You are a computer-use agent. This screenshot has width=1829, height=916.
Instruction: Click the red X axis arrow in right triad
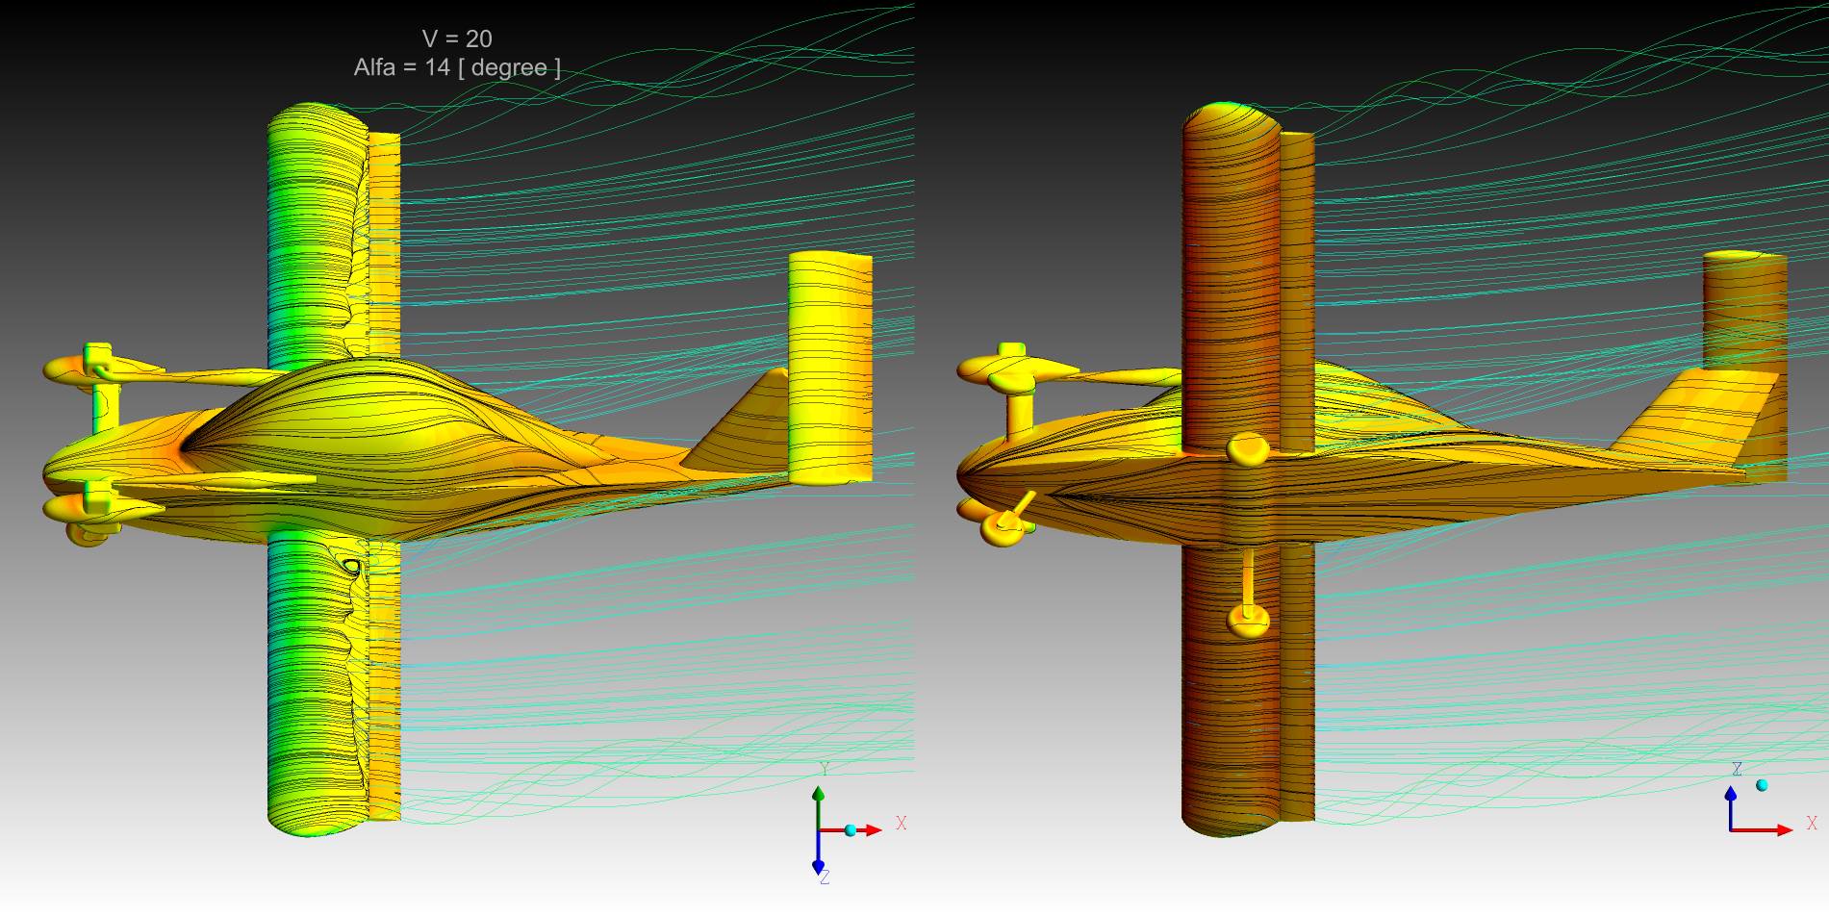1778,829
